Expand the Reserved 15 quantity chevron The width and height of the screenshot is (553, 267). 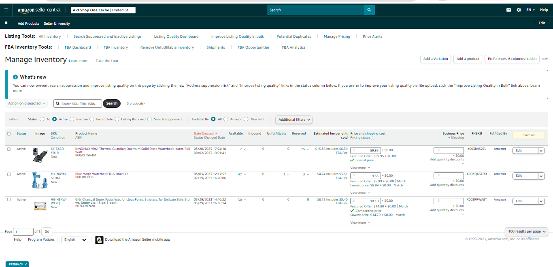pos(308,150)
